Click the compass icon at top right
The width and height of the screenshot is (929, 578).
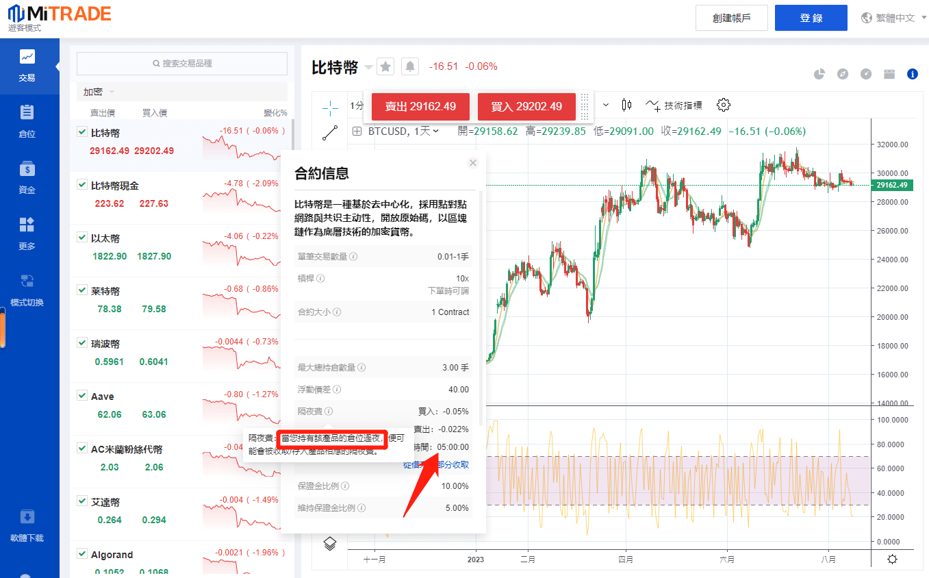coord(843,74)
